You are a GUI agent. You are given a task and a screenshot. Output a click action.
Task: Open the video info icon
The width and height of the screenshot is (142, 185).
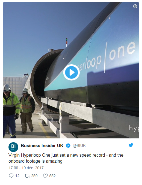135,6
